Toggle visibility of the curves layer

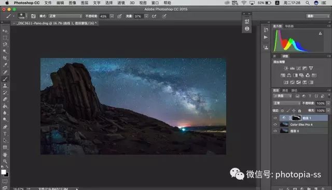tap(275, 118)
